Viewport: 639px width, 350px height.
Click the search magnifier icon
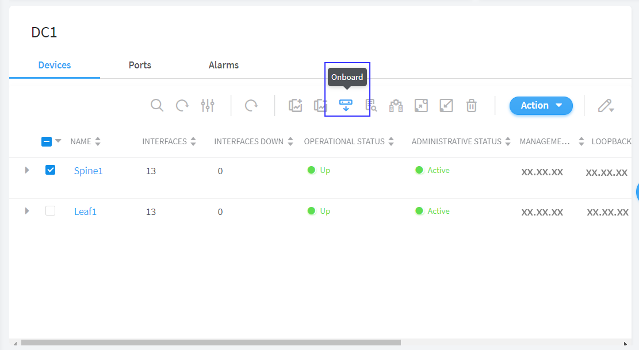click(157, 105)
